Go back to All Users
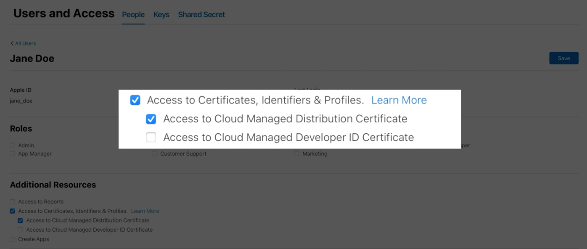Screen dimensions: 587x249 click(23, 43)
